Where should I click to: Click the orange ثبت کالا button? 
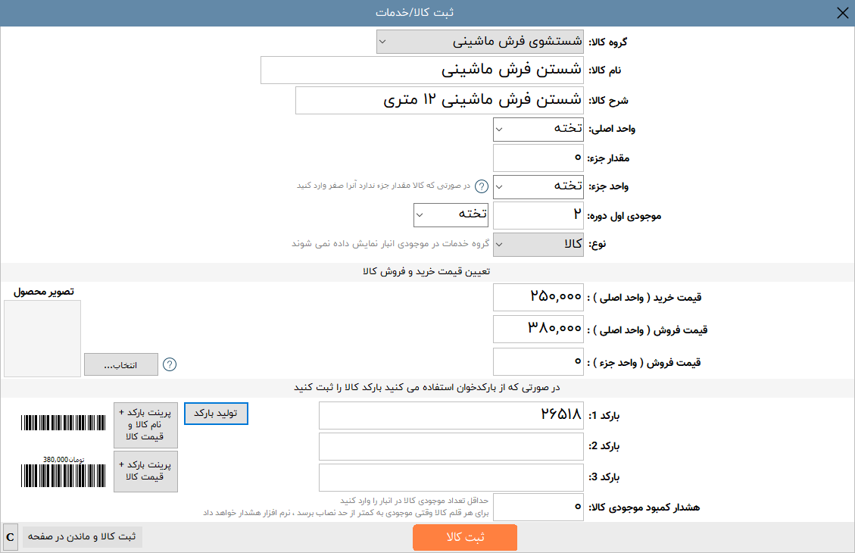point(465,537)
